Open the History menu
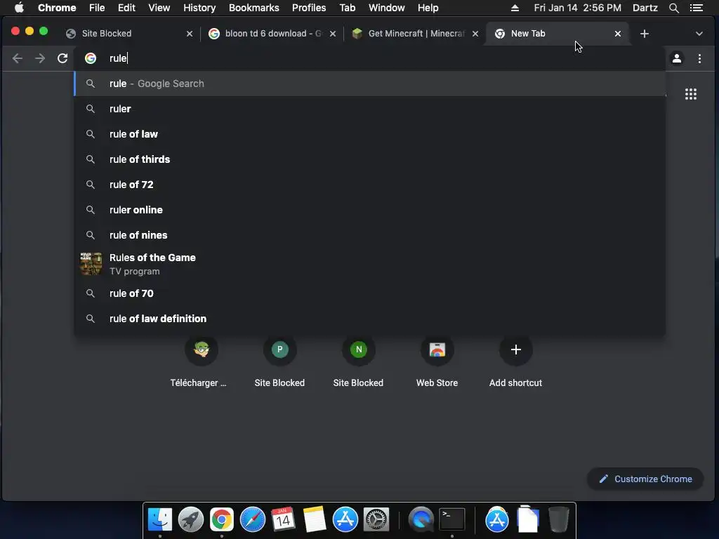The width and height of the screenshot is (719, 539). [x=199, y=8]
